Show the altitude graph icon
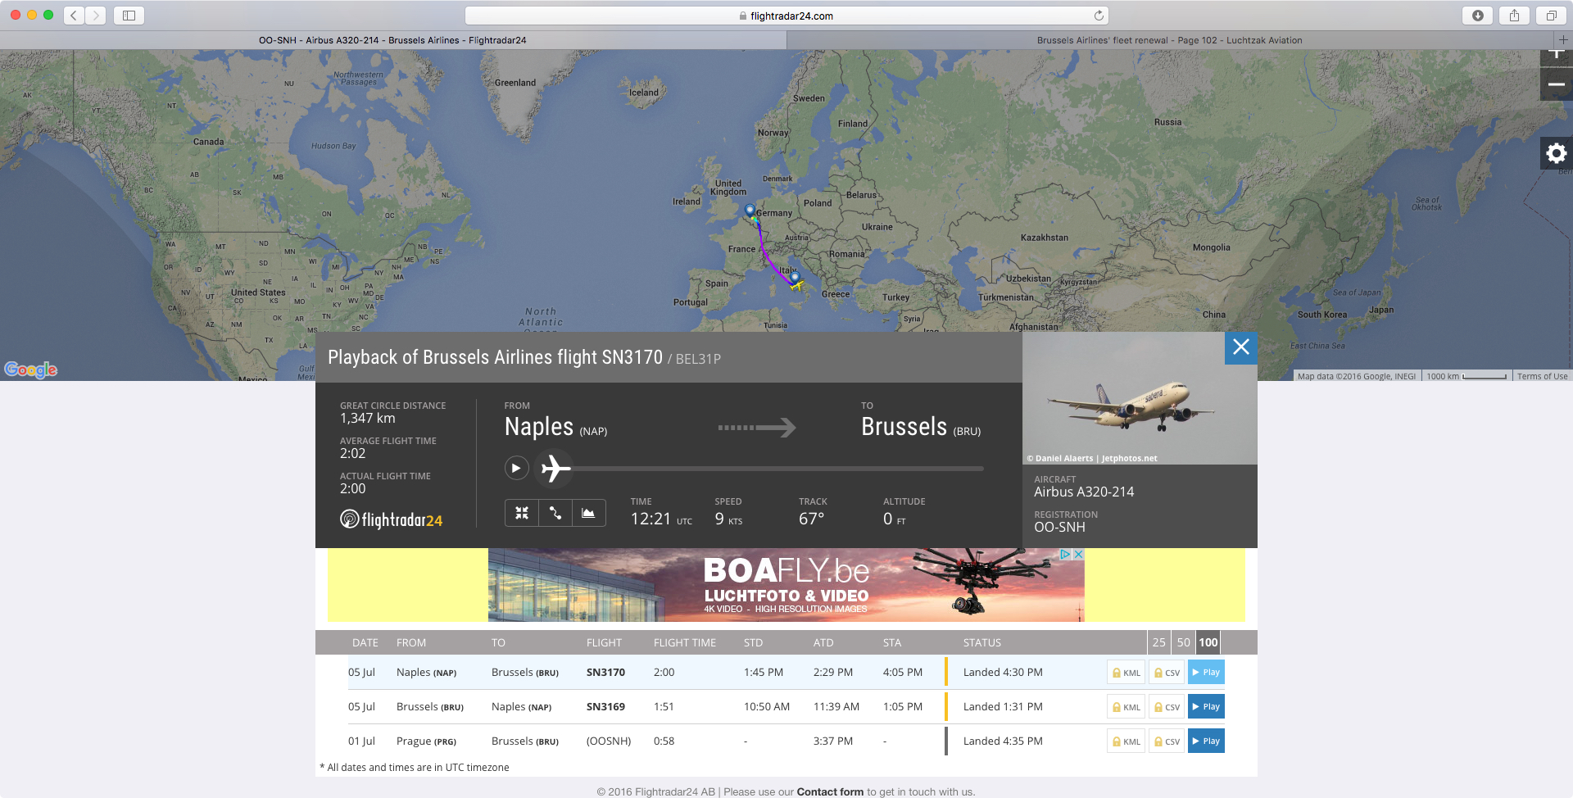The image size is (1573, 798). pyautogui.click(x=588, y=513)
